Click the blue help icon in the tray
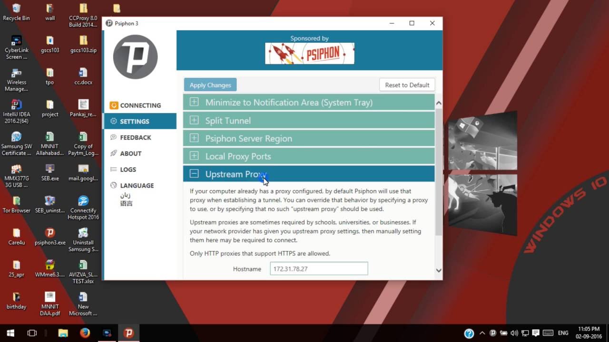The width and height of the screenshot is (609, 342). 469,333
